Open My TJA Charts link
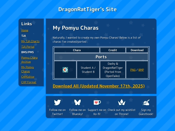Screen dimensions: 175x131 coord(30,41)
